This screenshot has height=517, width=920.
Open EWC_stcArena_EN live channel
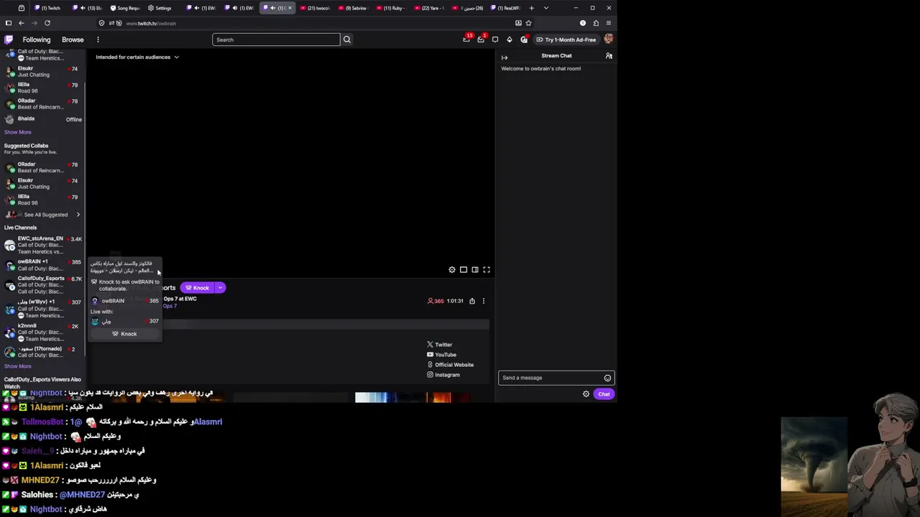click(43, 245)
